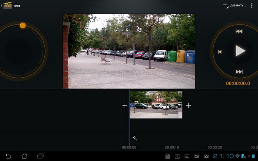Open the three-dot overflow menu
Image resolution: width=258 pixels, height=161 pixels.
pyautogui.click(x=252, y=6)
